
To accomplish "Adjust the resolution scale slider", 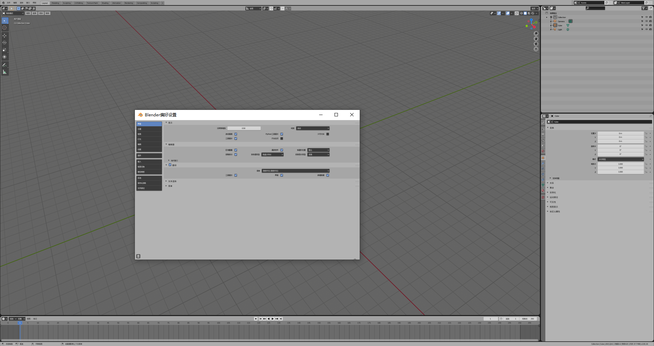I will [244, 128].
